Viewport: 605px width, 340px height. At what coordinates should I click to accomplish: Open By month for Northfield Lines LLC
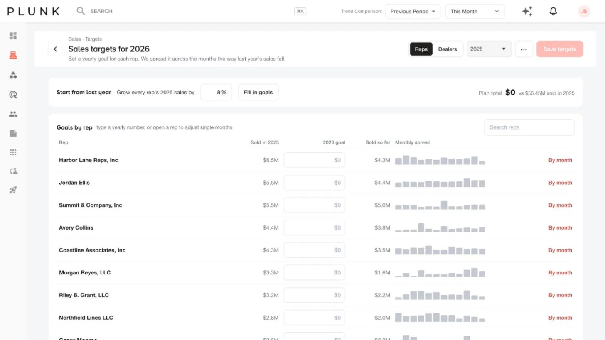(x=560, y=318)
